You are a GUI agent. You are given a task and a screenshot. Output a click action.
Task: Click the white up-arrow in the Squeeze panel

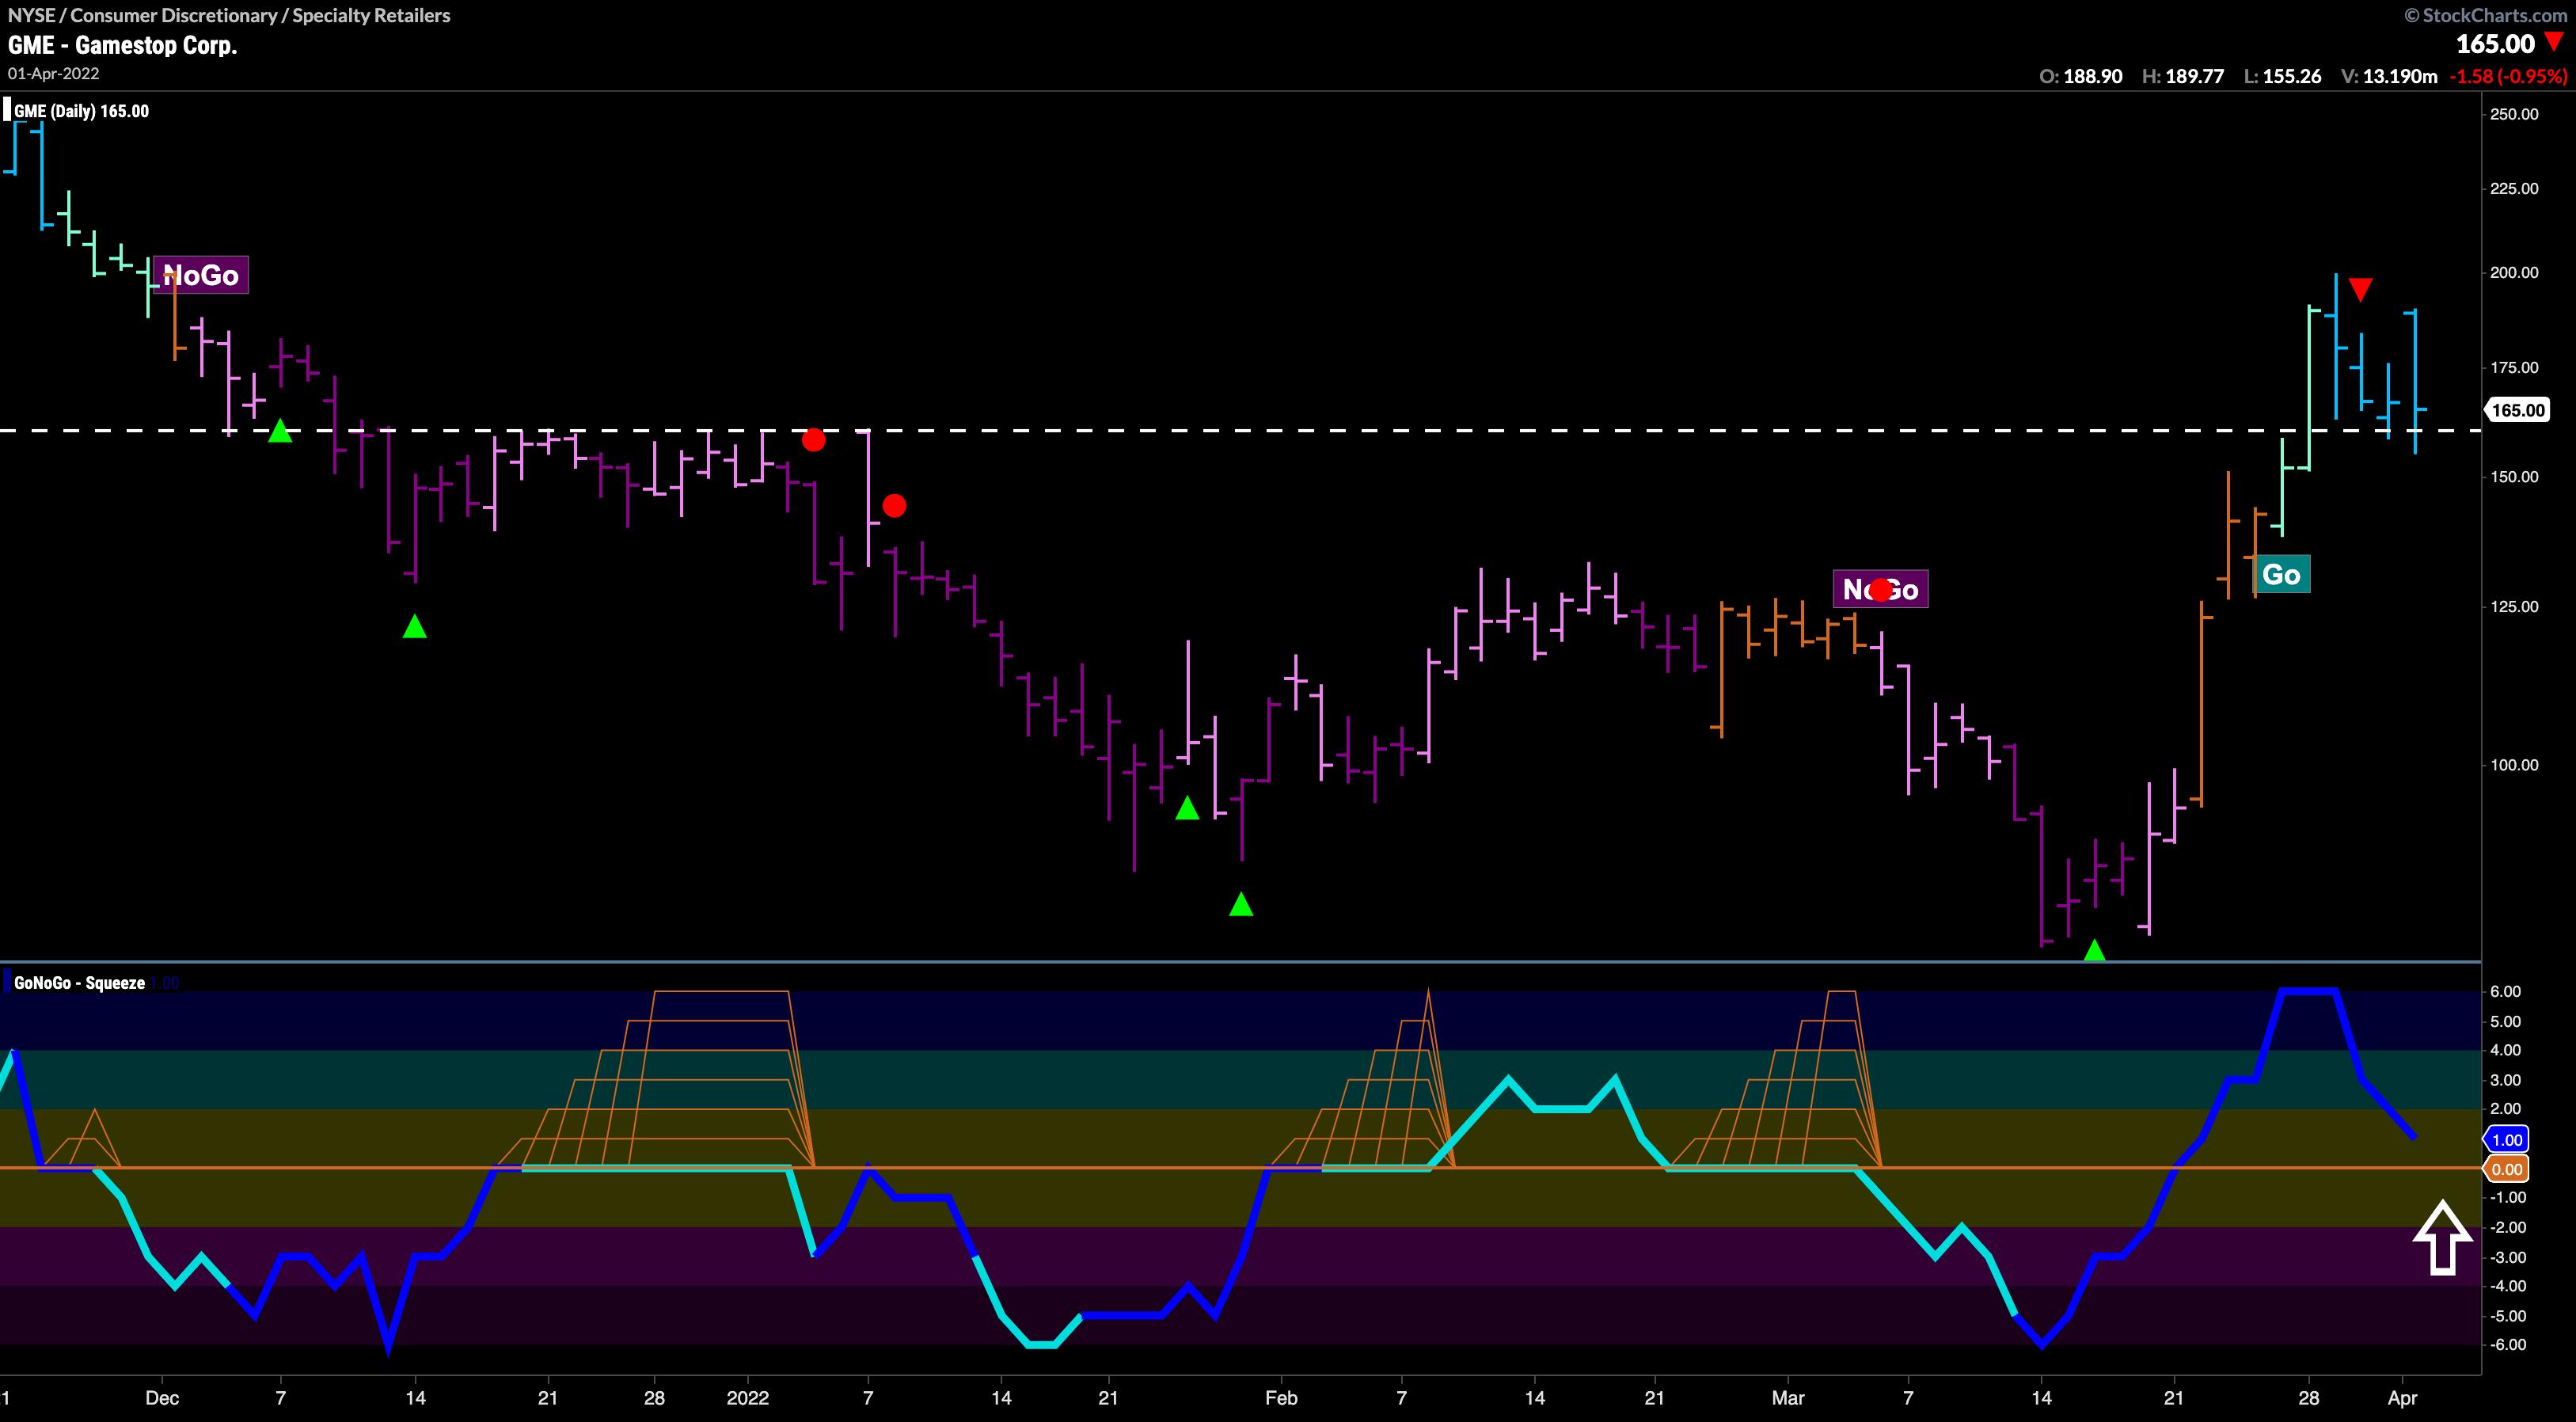pyautogui.click(x=2442, y=1238)
